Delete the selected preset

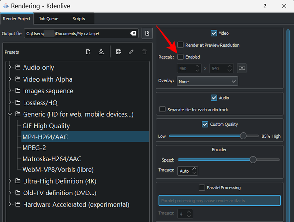tap(144, 52)
